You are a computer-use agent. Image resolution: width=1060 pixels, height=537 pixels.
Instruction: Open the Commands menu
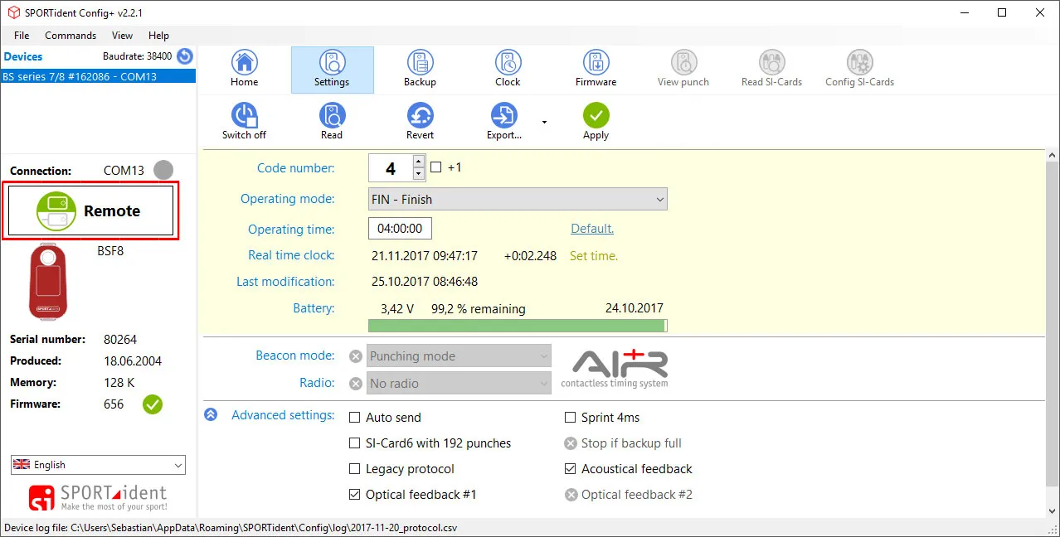coord(71,36)
